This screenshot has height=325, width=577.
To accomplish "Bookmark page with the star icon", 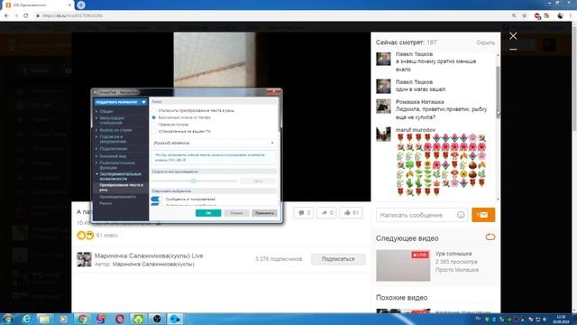I will (x=525, y=16).
